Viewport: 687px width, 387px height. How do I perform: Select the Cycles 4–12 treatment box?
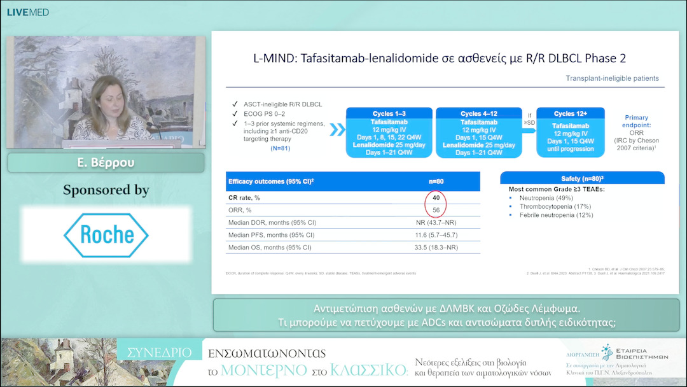(479, 132)
